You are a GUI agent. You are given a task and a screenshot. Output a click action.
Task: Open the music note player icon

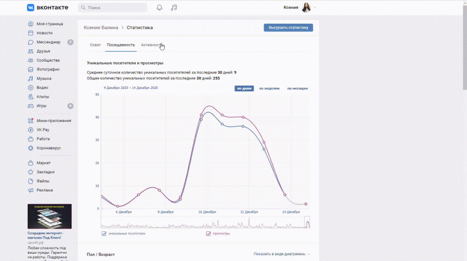(x=174, y=8)
